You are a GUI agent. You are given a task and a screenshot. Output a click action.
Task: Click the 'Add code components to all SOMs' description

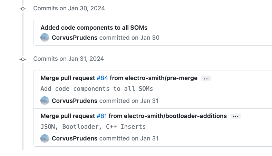click(97, 89)
